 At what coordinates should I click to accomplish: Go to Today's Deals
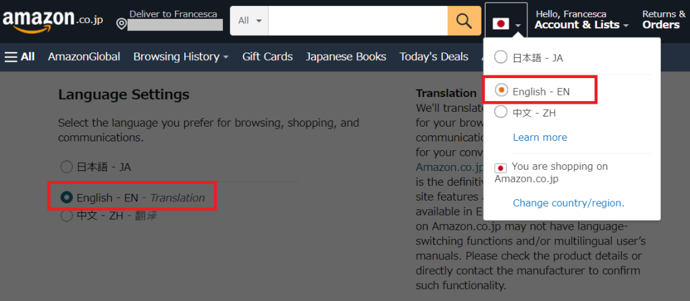[433, 57]
